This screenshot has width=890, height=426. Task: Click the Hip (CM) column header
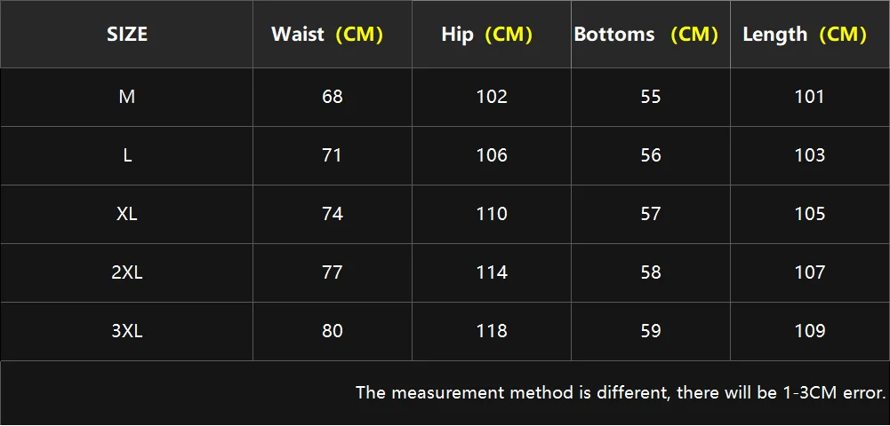coord(487,35)
